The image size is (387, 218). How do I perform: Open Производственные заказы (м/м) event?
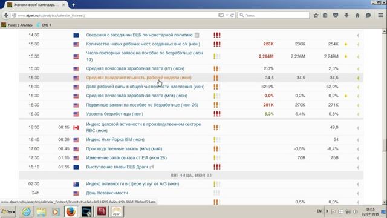(x=124, y=149)
